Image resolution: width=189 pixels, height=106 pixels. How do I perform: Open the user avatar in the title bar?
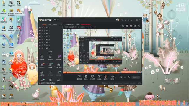click(118, 20)
